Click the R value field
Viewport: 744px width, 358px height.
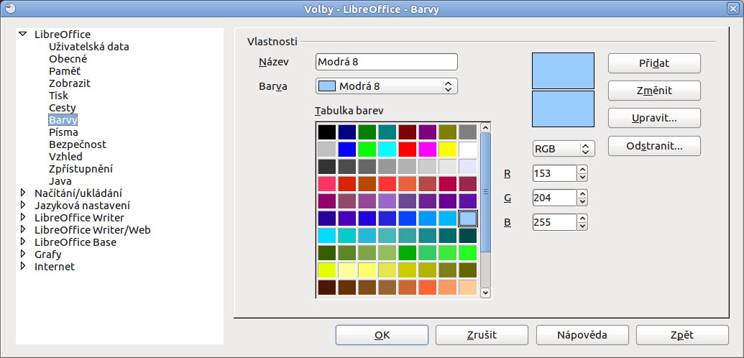pyautogui.click(x=554, y=173)
